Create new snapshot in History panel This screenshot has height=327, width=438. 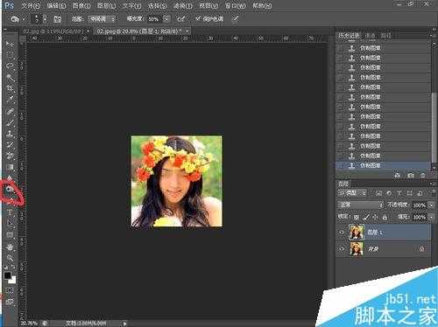411,176
